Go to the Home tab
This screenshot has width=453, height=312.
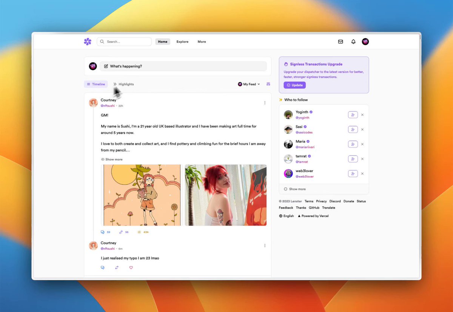pyautogui.click(x=163, y=41)
